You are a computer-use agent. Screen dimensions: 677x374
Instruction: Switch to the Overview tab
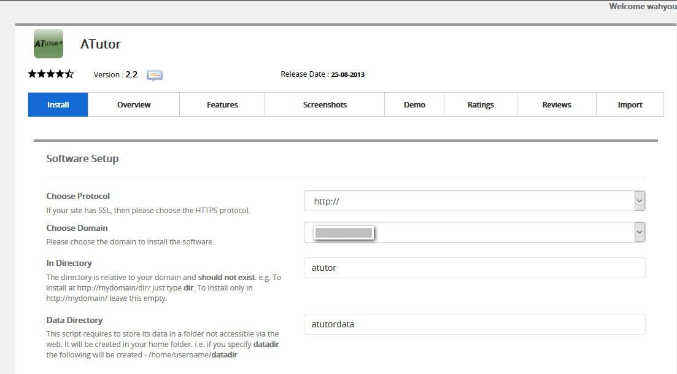(x=133, y=104)
